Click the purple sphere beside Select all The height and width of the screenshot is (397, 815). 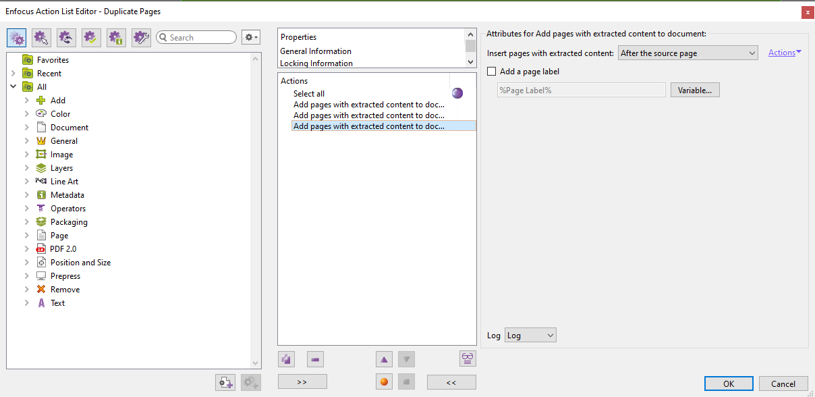pyautogui.click(x=457, y=93)
